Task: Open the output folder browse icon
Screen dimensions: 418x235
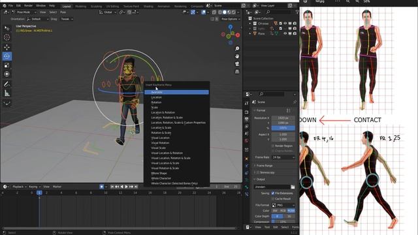Action: tap(293, 187)
